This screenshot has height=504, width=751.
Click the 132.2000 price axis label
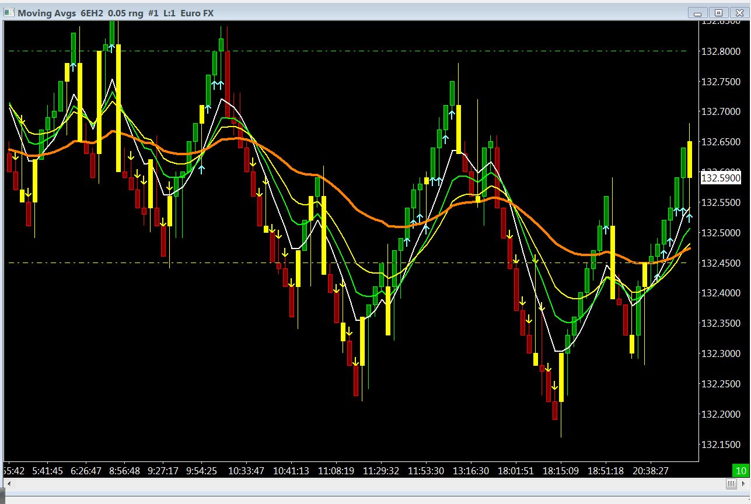click(x=721, y=414)
